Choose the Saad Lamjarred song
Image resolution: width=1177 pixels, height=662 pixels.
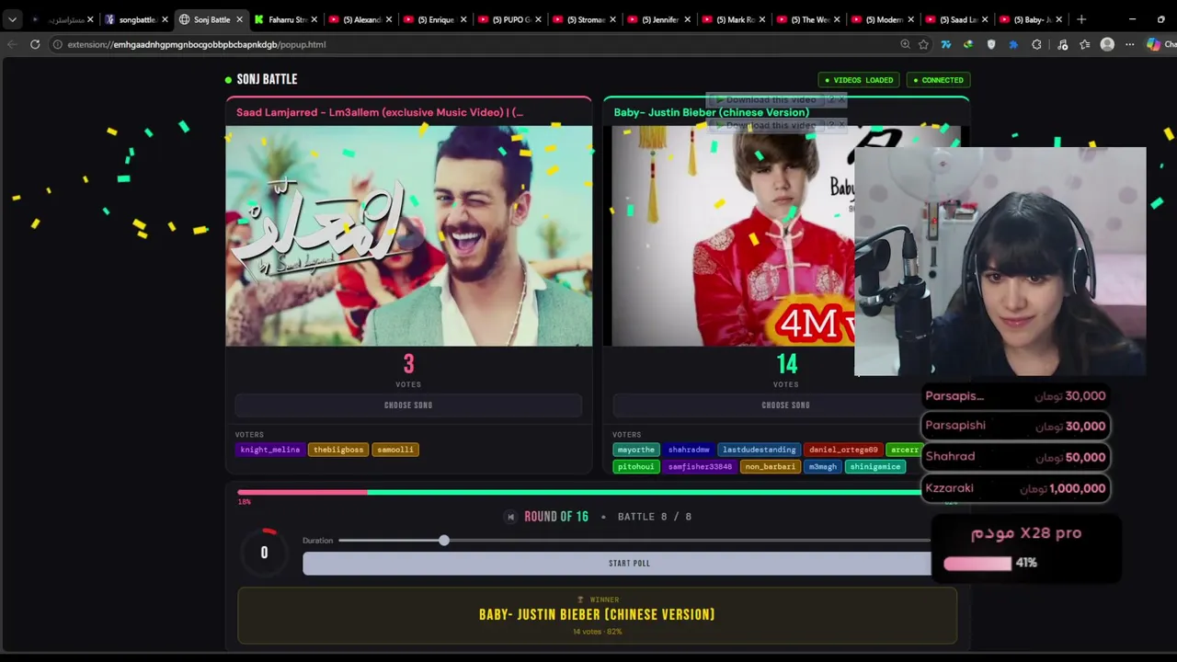[x=408, y=405]
